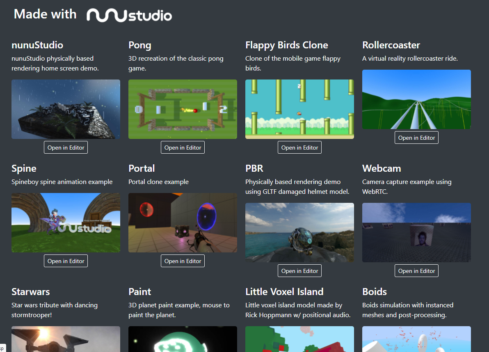Open Rollercoaster in Editor
This screenshot has width=489, height=352.
[x=417, y=137]
